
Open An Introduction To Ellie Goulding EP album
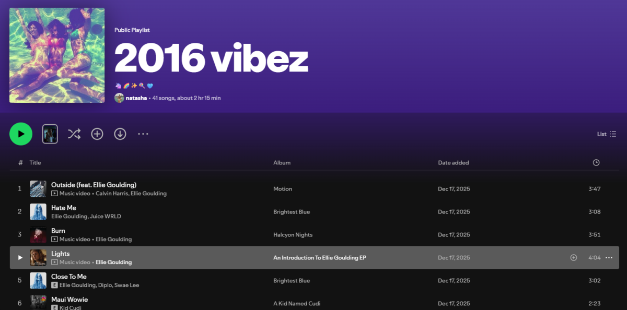click(320, 258)
